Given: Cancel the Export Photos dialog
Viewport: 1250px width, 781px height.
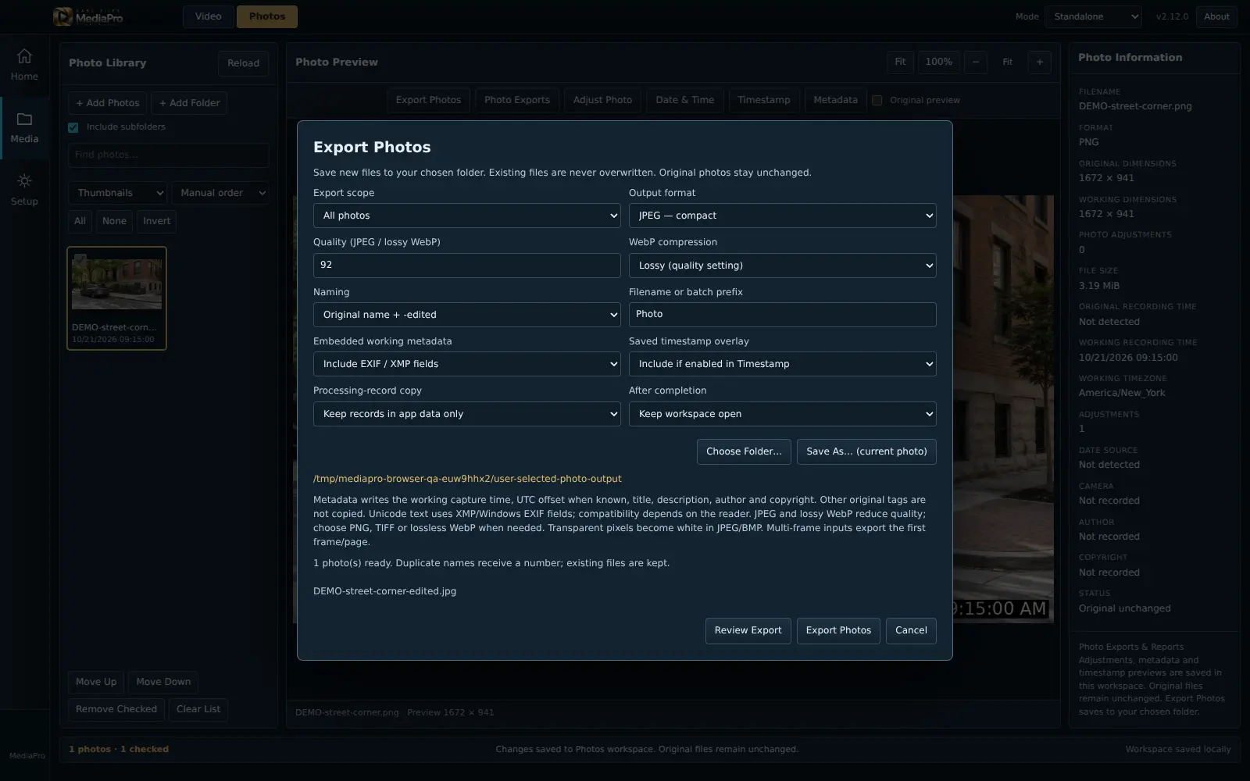Looking at the screenshot, I should 911,631.
